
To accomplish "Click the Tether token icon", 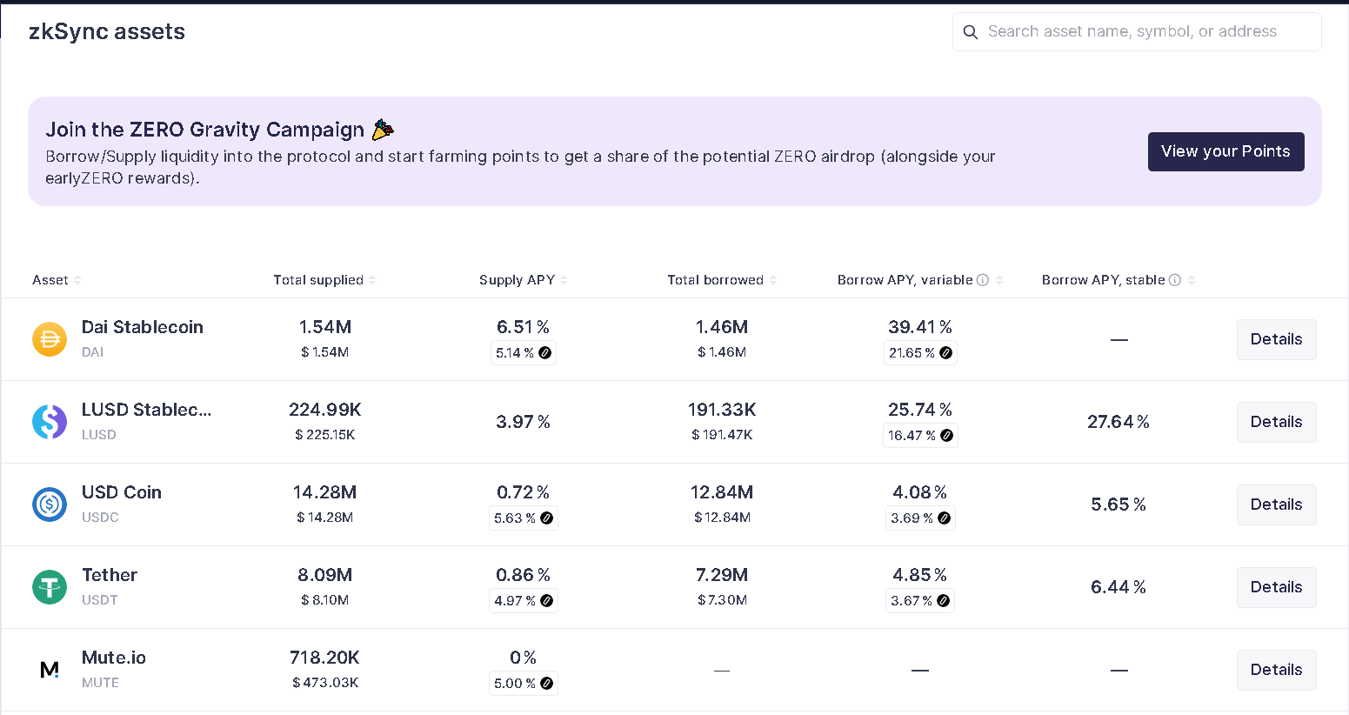I will pos(50,587).
